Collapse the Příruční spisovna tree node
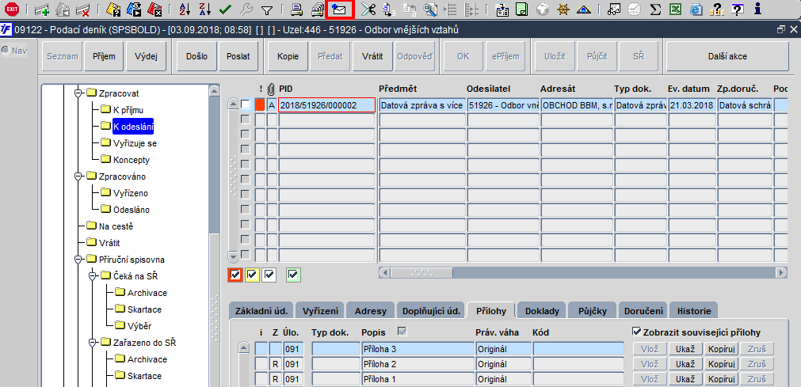The width and height of the screenshot is (801, 387). pyautogui.click(x=78, y=260)
